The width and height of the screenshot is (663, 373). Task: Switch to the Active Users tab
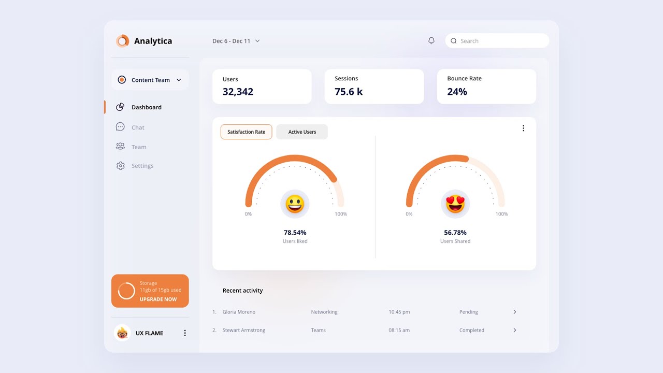click(x=302, y=132)
